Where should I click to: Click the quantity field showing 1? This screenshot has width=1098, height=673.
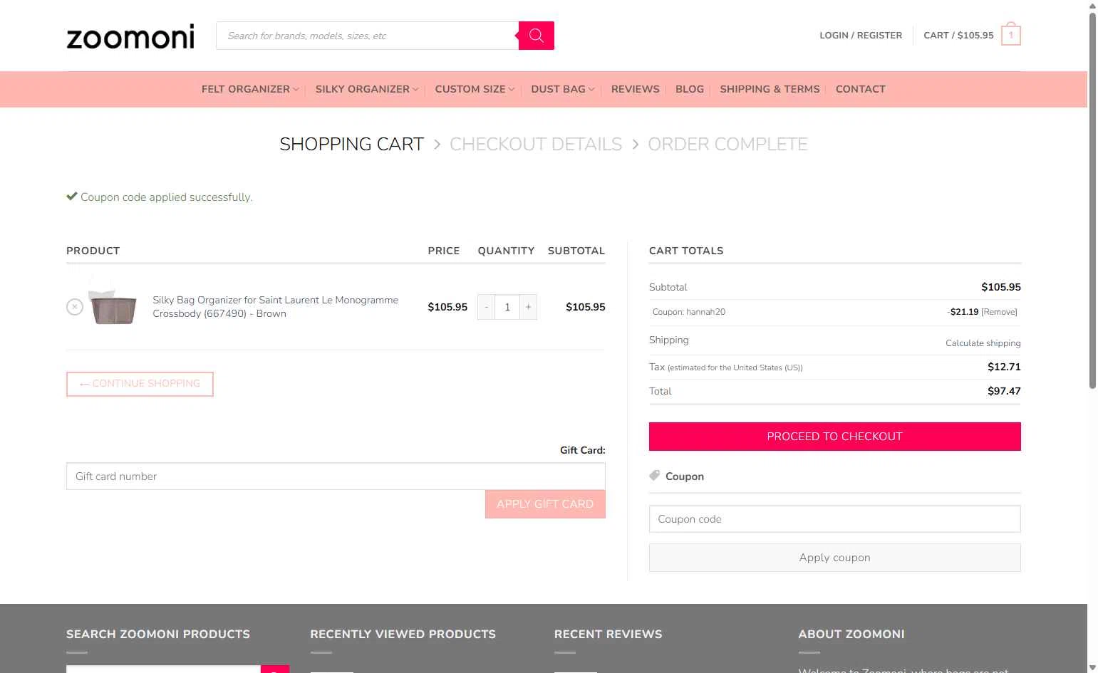507,307
